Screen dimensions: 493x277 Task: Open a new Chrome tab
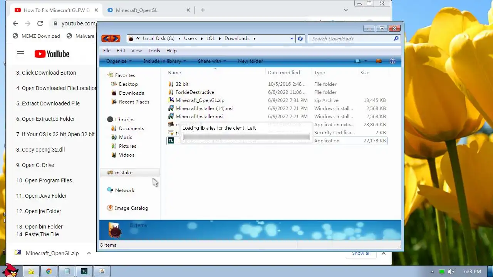(203, 10)
